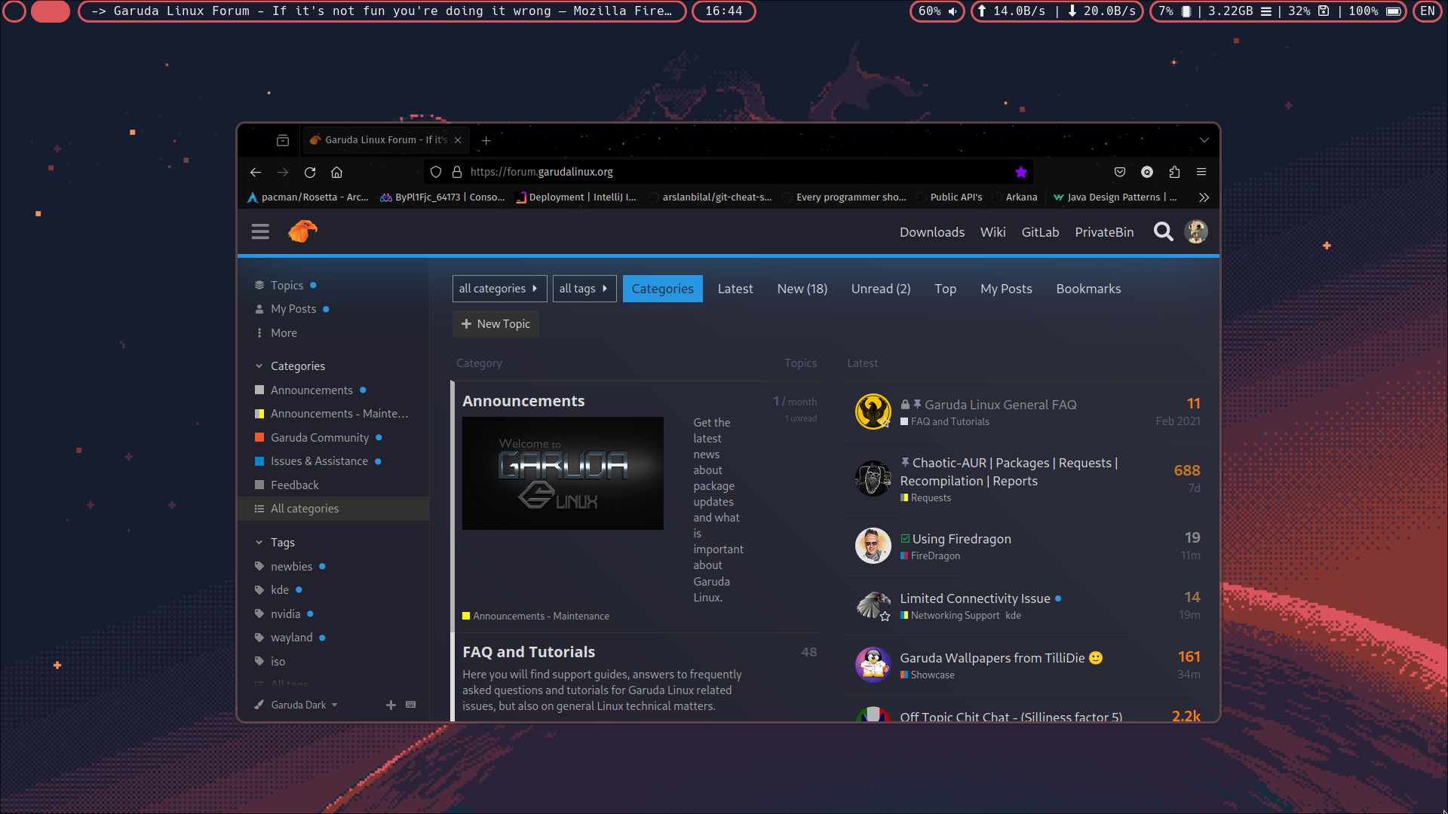Open Topics in the sidebar
Viewport: 1448px width, 814px height.
[287, 286]
